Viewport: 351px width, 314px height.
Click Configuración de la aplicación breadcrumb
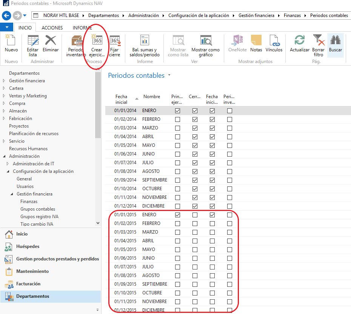coord(199,15)
